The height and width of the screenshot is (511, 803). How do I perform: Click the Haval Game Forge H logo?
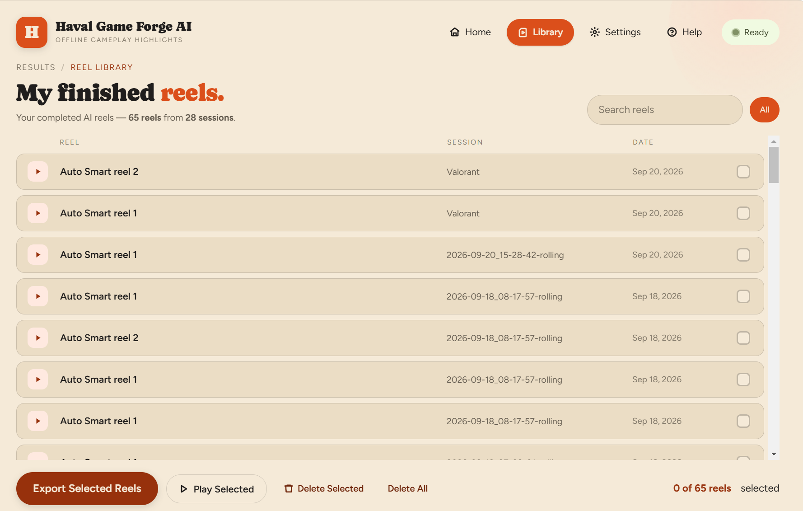pos(32,32)
